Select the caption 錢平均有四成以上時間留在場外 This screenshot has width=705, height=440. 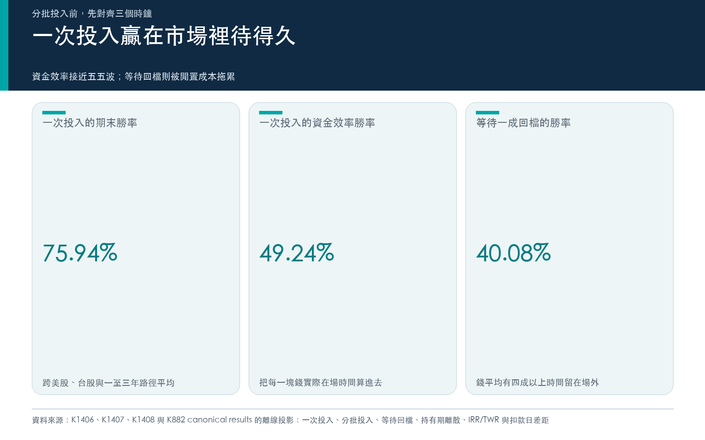coord(538,383)
